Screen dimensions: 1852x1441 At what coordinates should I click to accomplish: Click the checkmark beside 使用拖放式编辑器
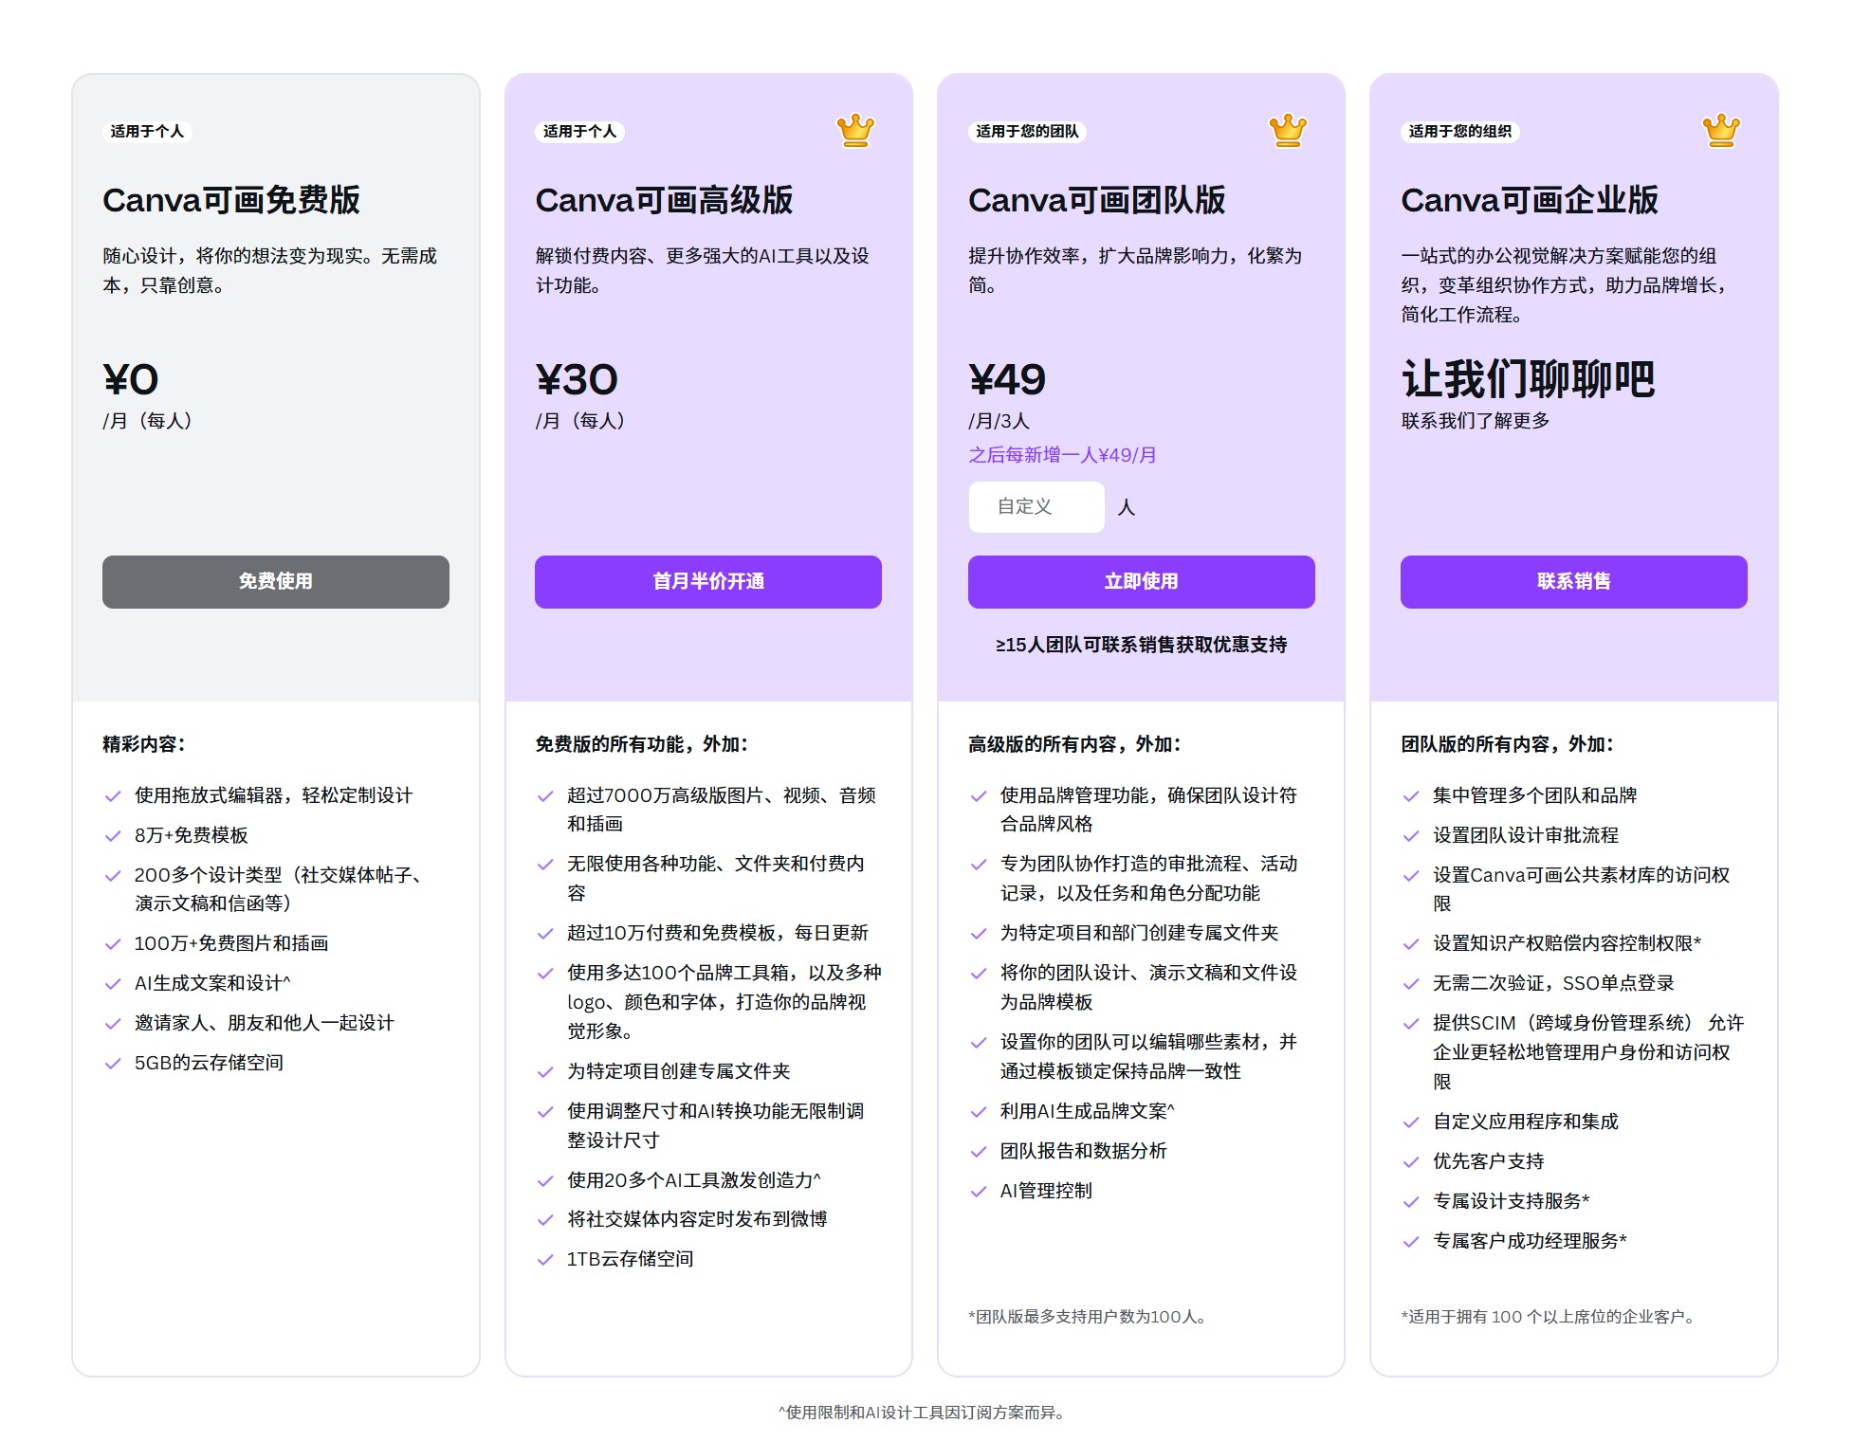click(x=113, y=796)
